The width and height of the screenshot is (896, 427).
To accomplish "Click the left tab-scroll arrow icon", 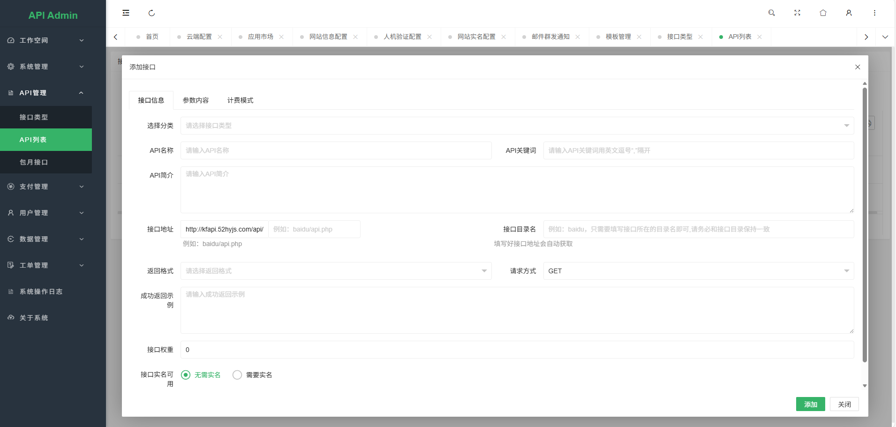I will click(115, 37).
